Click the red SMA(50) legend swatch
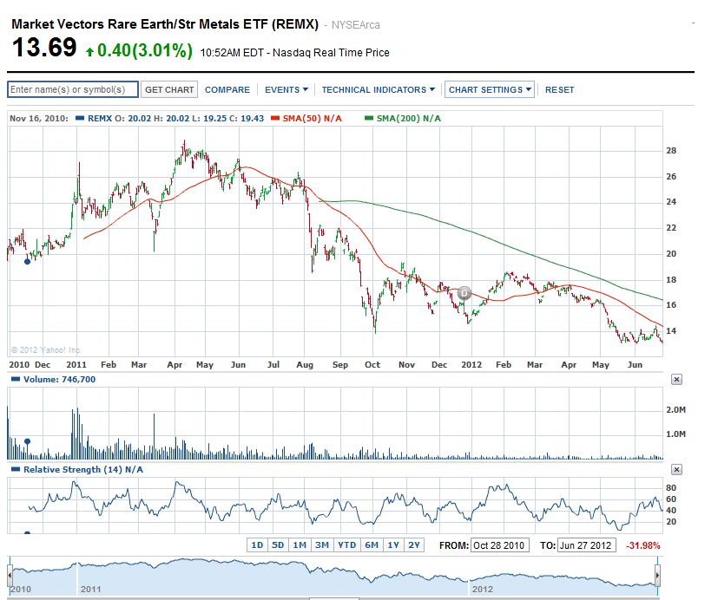The height and width of the screenshot is (600, 718). [275, 119]
